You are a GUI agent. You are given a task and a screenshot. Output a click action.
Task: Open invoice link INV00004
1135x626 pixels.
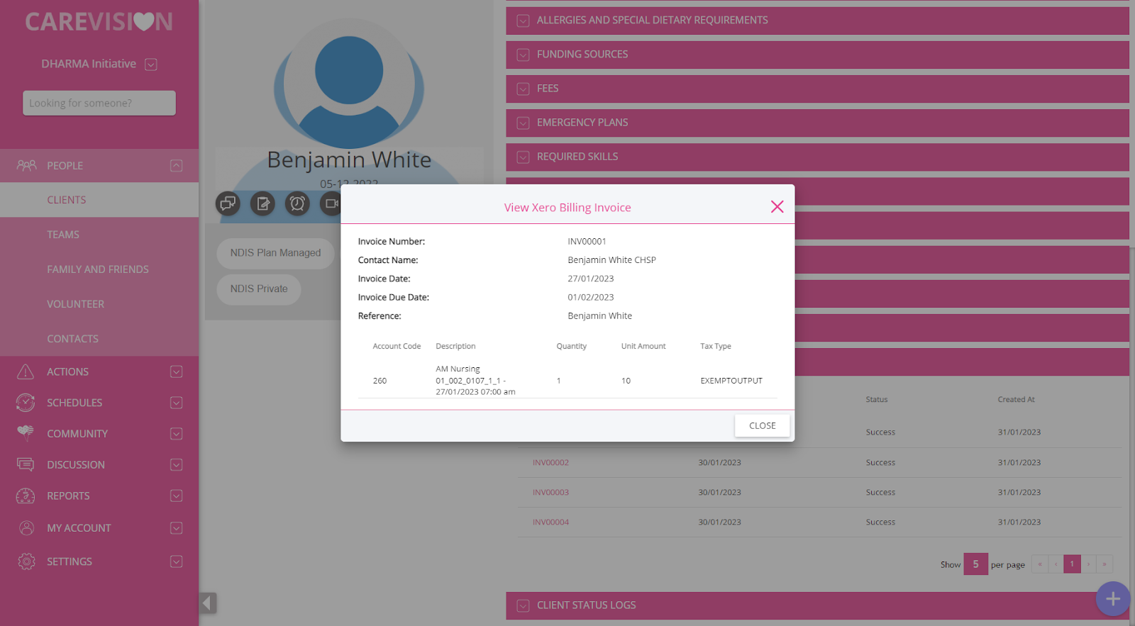tap(550, 522)
